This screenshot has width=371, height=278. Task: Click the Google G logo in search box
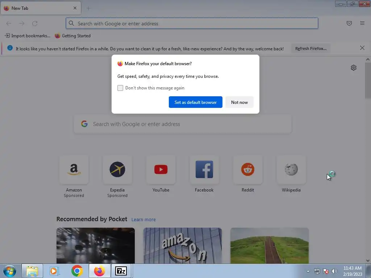(x=84, y=124)
